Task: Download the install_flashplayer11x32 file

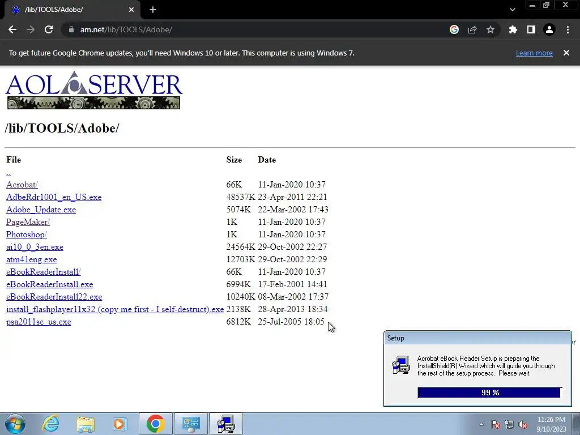Action: (x=115, y=309)
